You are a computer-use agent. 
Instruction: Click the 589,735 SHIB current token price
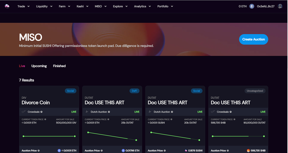[218, 123]
